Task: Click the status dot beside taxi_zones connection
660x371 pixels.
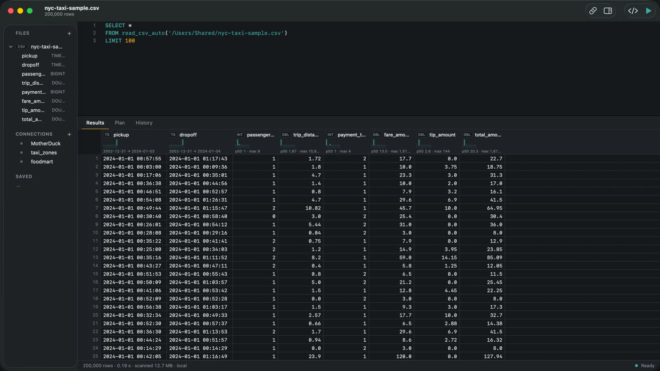Action: tap(21, 153)
